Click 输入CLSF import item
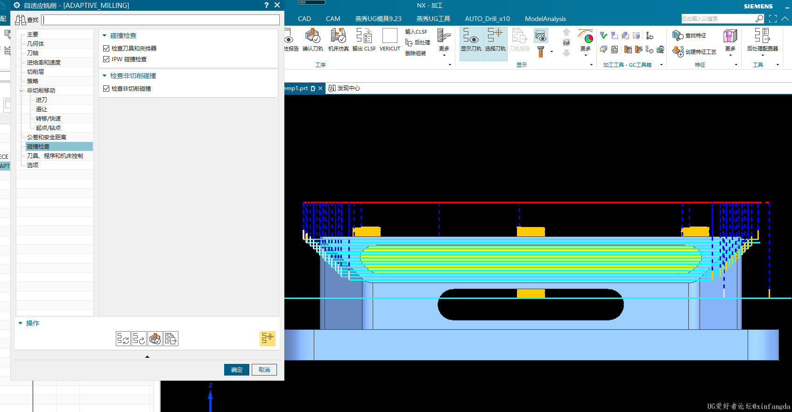Screen dimensions: 792x412 416,32
